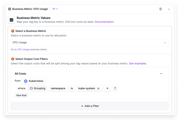
Task: Click the 'All Costs' label
Action: point(21,74)
